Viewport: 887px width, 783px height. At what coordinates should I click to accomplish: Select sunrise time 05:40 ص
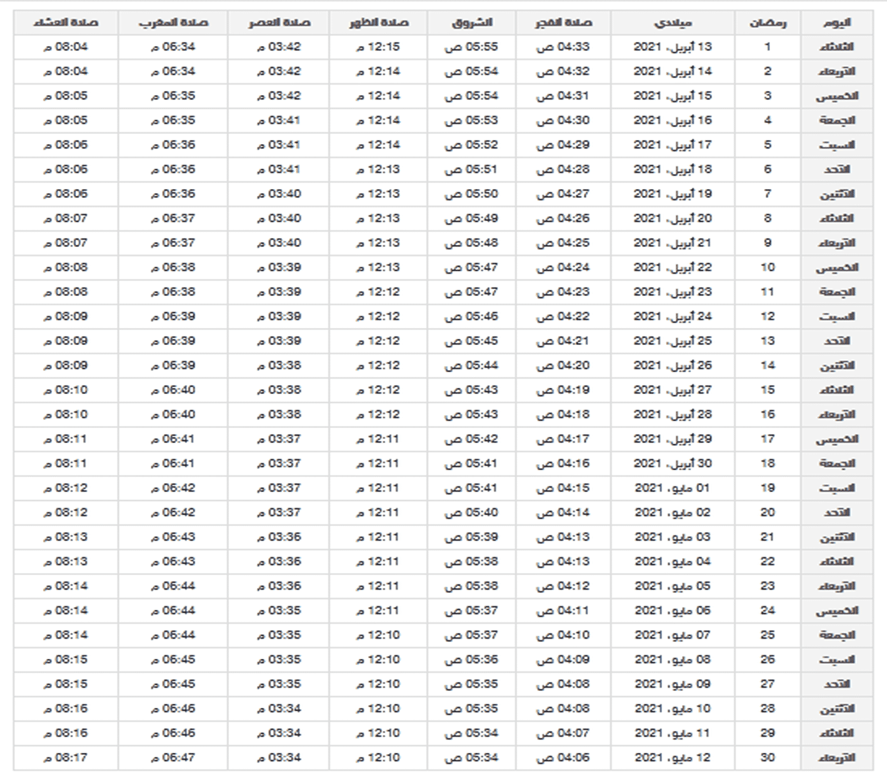click(x=472, y=513)
